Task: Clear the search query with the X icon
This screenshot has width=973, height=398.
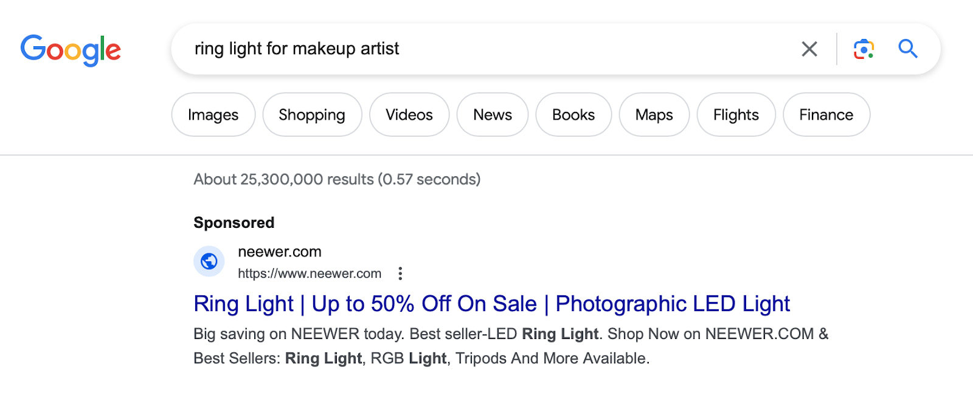Action: click(809, 49)
